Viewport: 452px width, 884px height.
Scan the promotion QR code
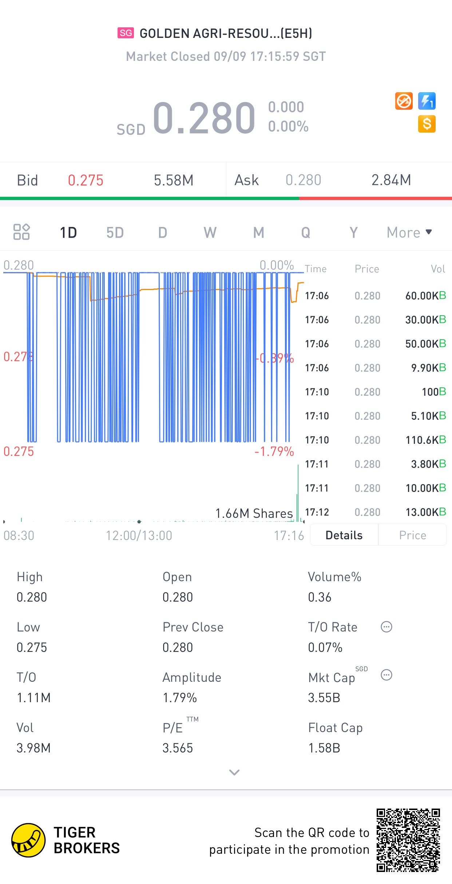408,840
